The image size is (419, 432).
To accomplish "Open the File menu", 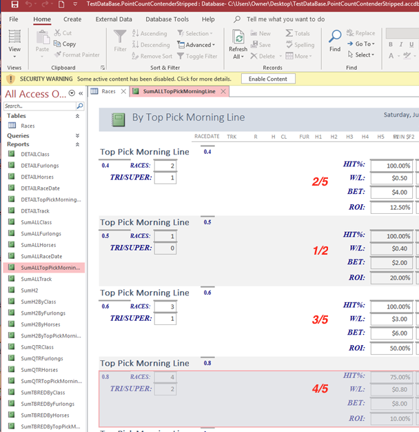I will tap(14, 19).
